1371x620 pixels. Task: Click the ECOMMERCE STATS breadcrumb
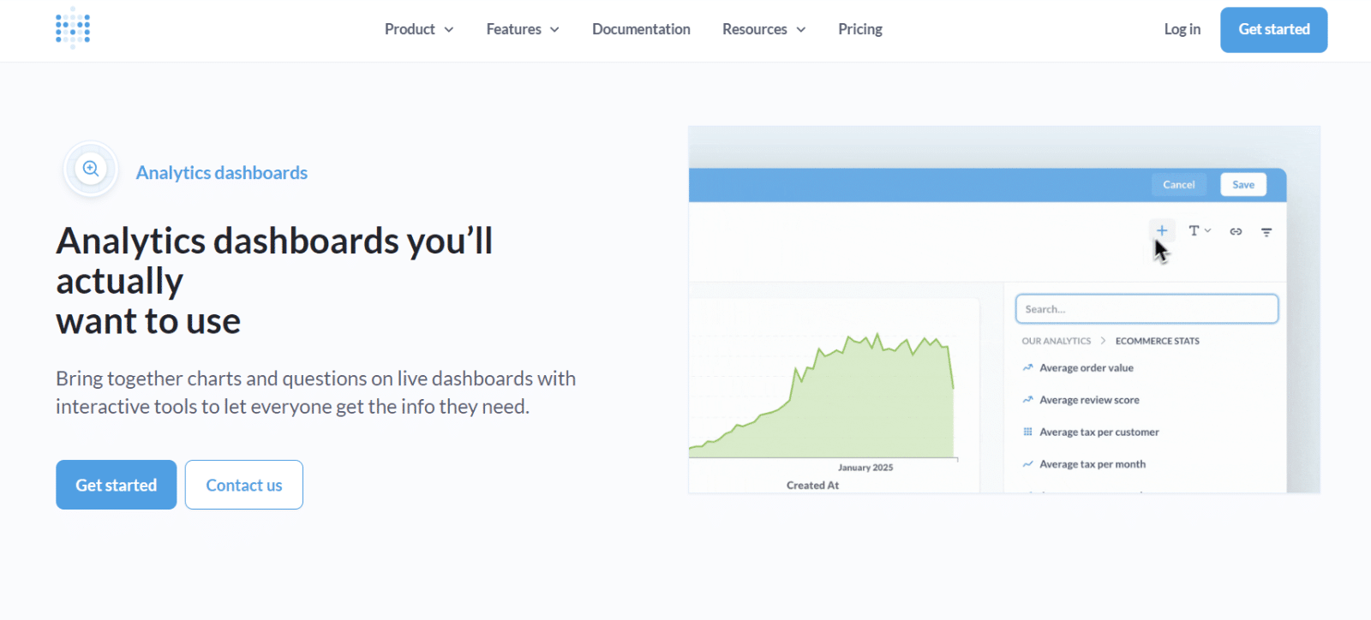[1158, 341]
